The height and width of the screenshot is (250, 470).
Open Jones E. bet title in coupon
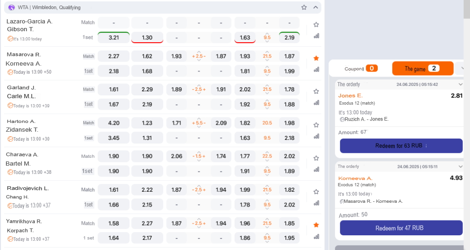[x=350, y=95]
